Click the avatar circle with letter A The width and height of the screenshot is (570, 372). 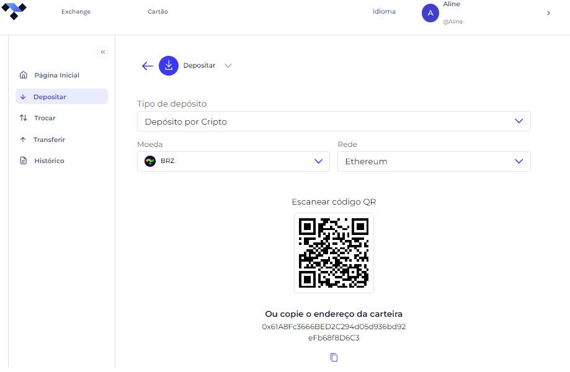[x=430, y=13]
